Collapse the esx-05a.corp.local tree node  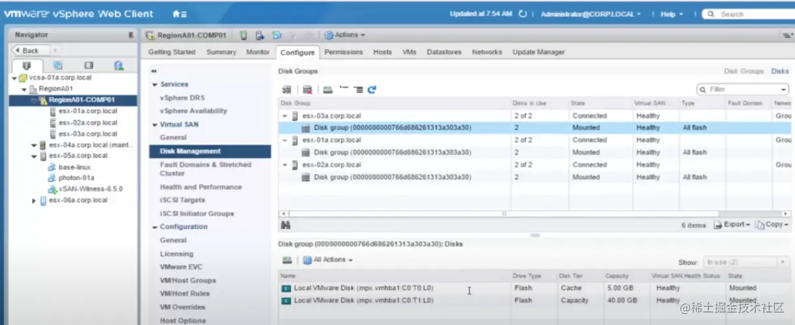coord(34,157)
